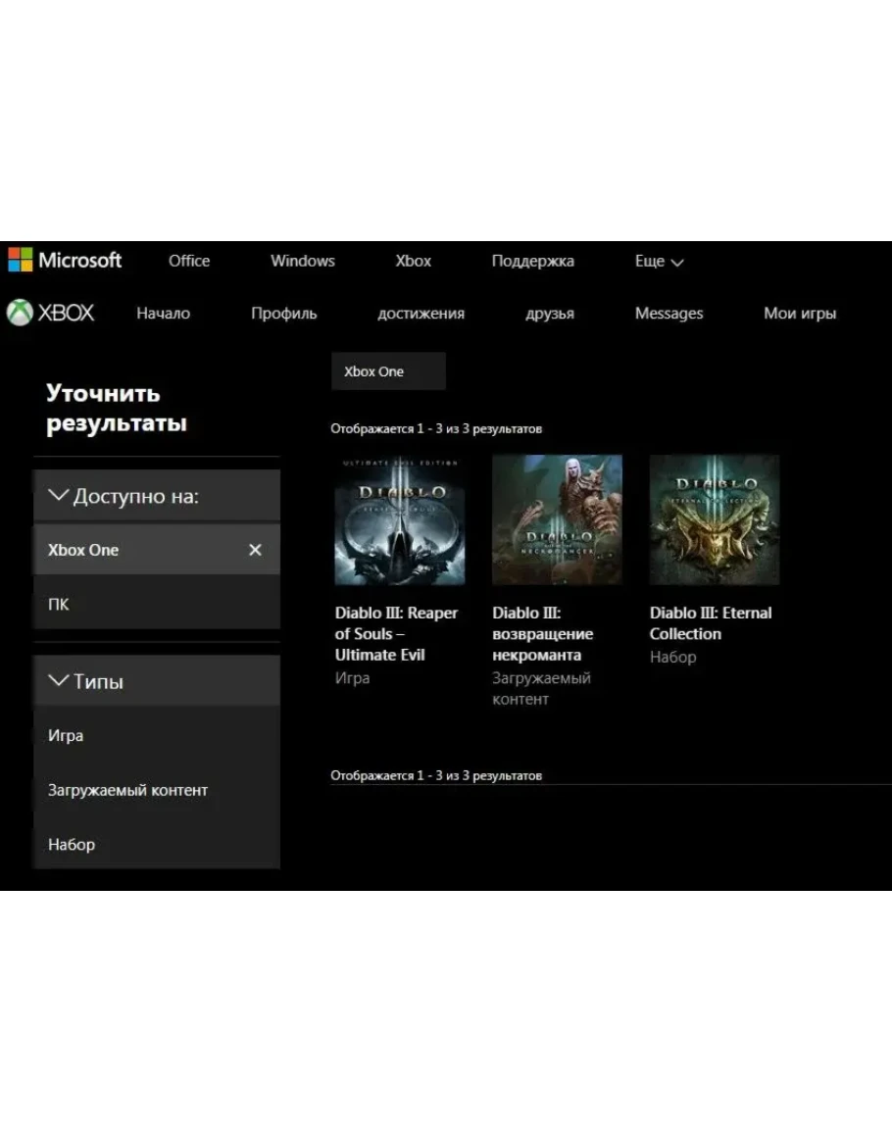Expand the Еще dropdown menu

(659, 262)
